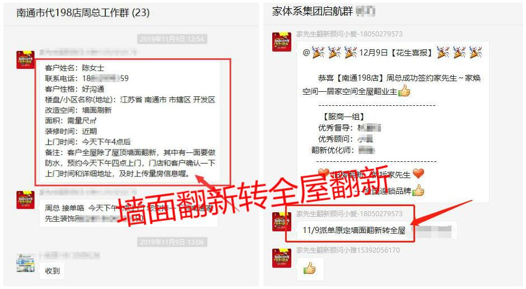Click the avatar beside the 周总 接单咯 message
Screen dimensions: 526x289
26,200
